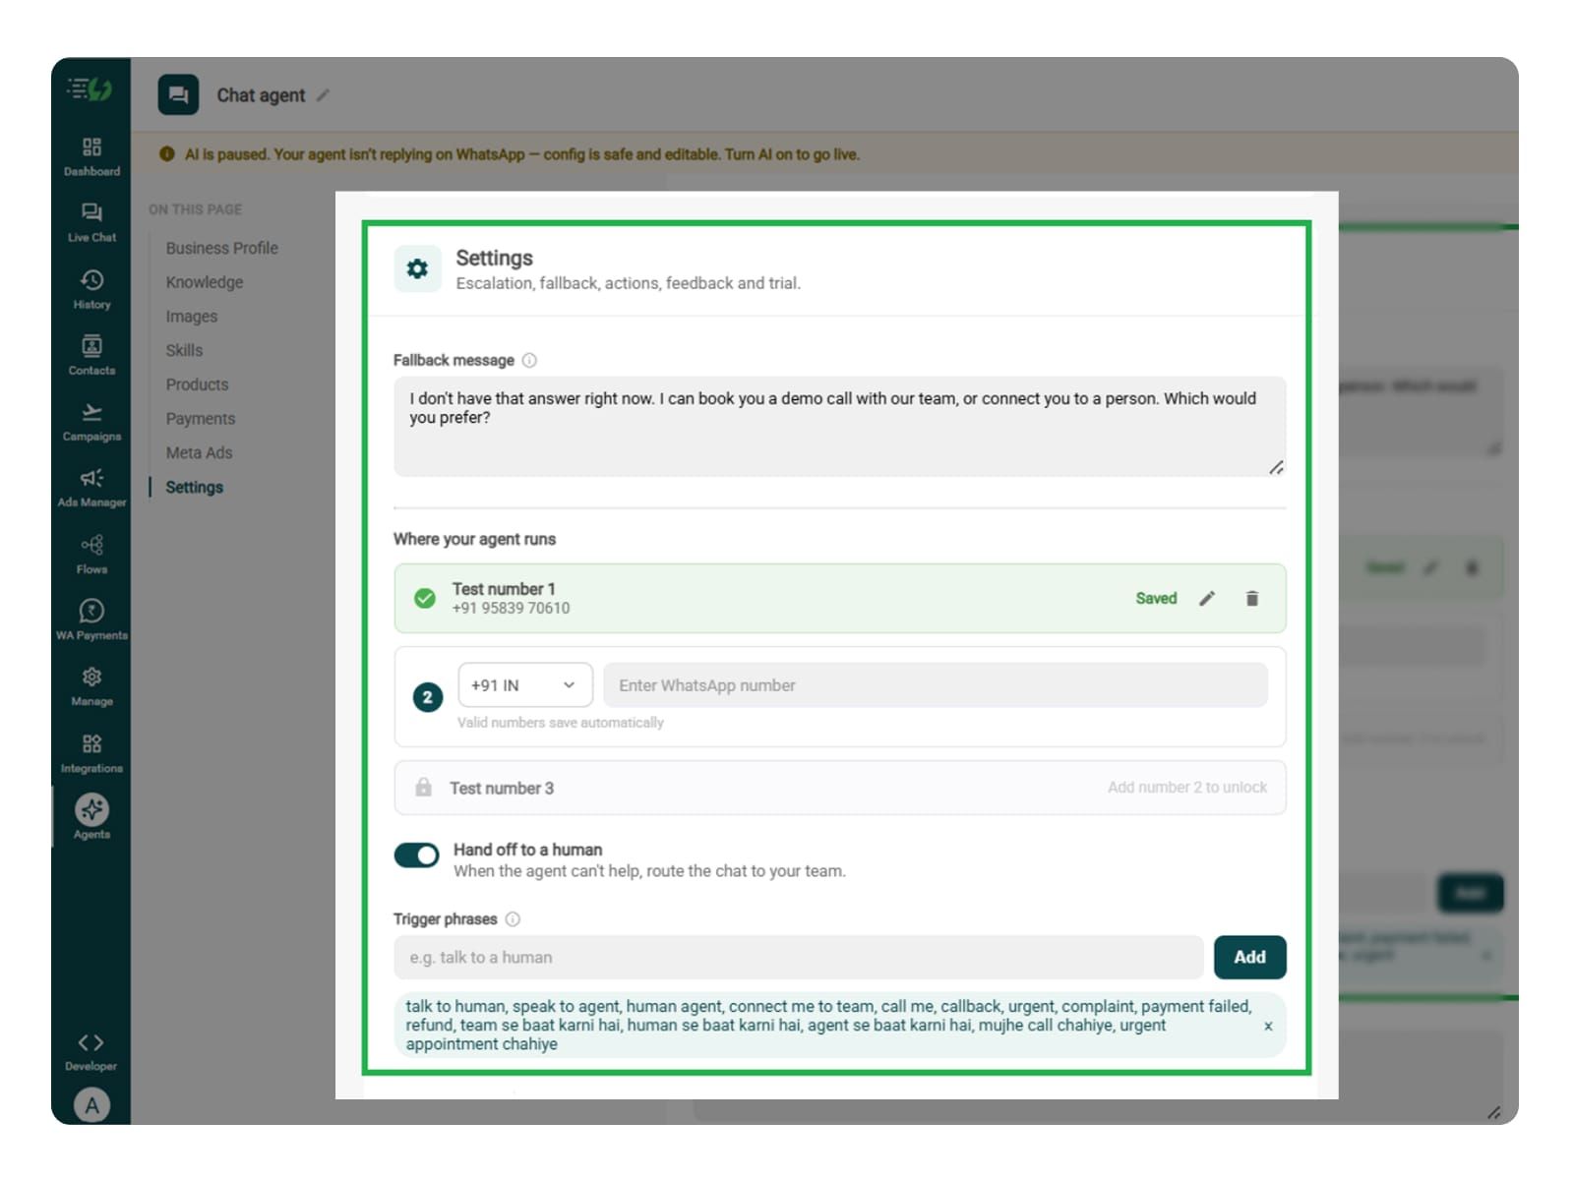Jump to Business Profile section
This screenshot has height=1180, width=1574.
pos(221,248)
